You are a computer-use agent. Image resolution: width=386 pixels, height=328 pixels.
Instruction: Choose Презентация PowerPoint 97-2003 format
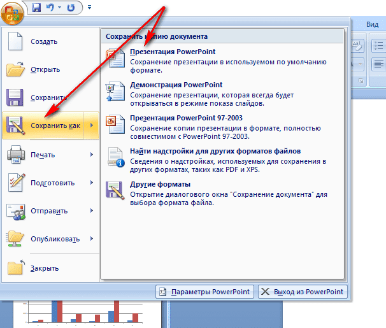click(x=222, y=127)
